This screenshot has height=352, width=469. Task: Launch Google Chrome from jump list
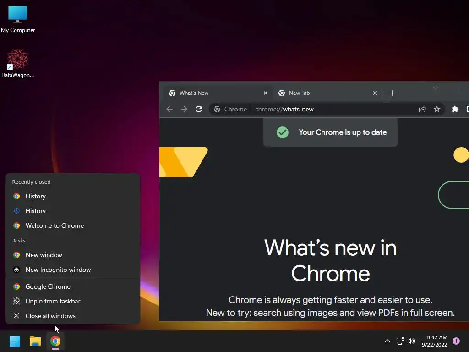click(x=72, y=287)
